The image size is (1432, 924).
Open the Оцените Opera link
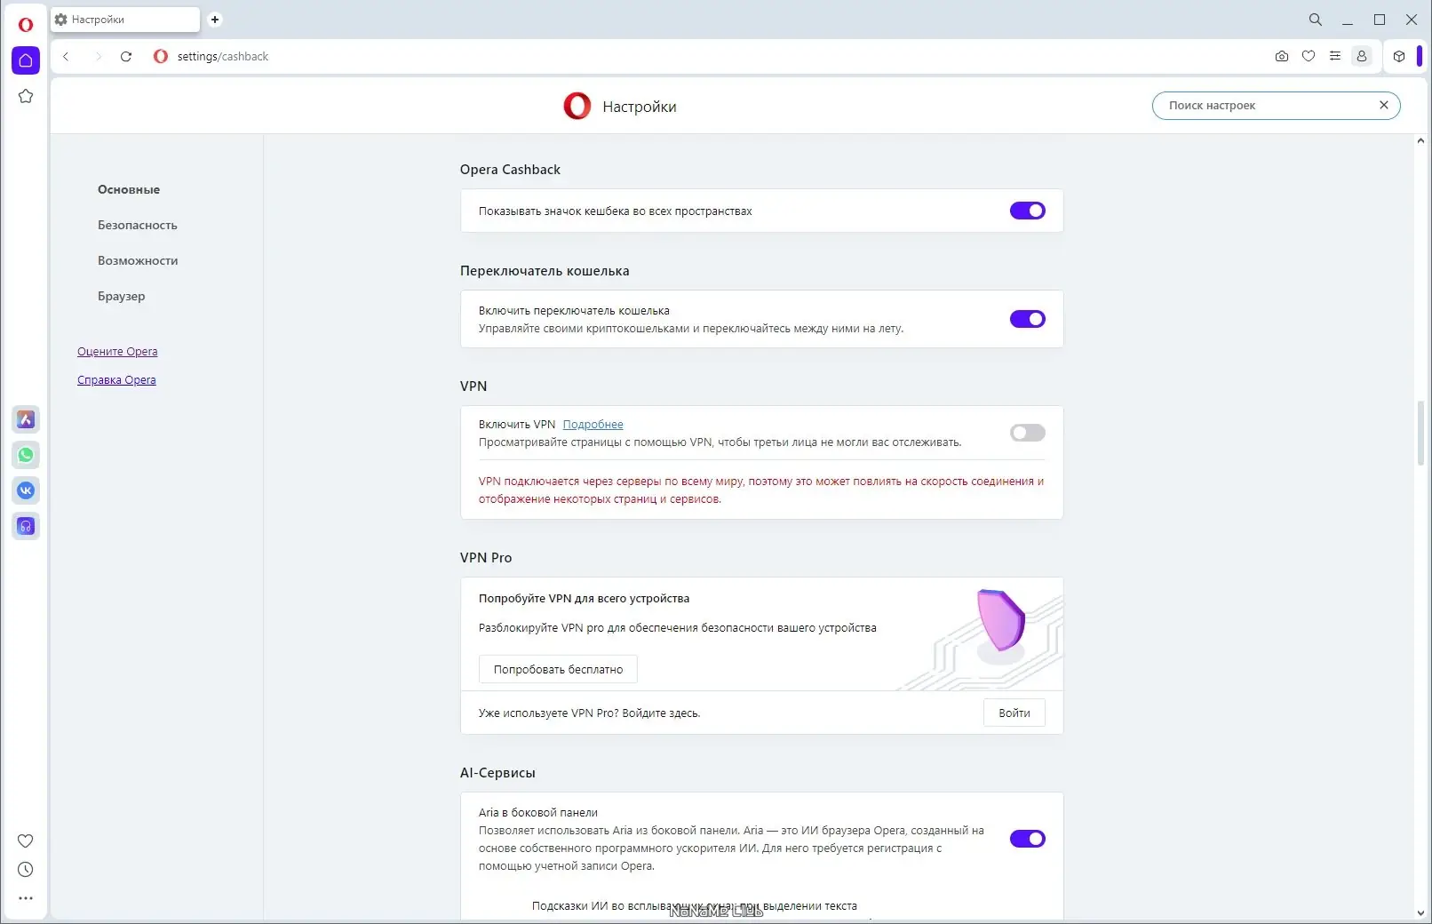coord(117,351)
